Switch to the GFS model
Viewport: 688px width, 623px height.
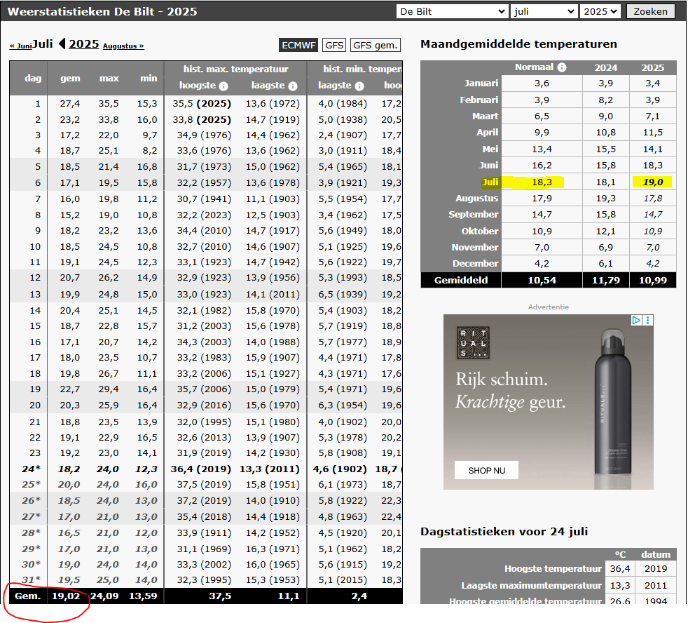tap(335, 45)
